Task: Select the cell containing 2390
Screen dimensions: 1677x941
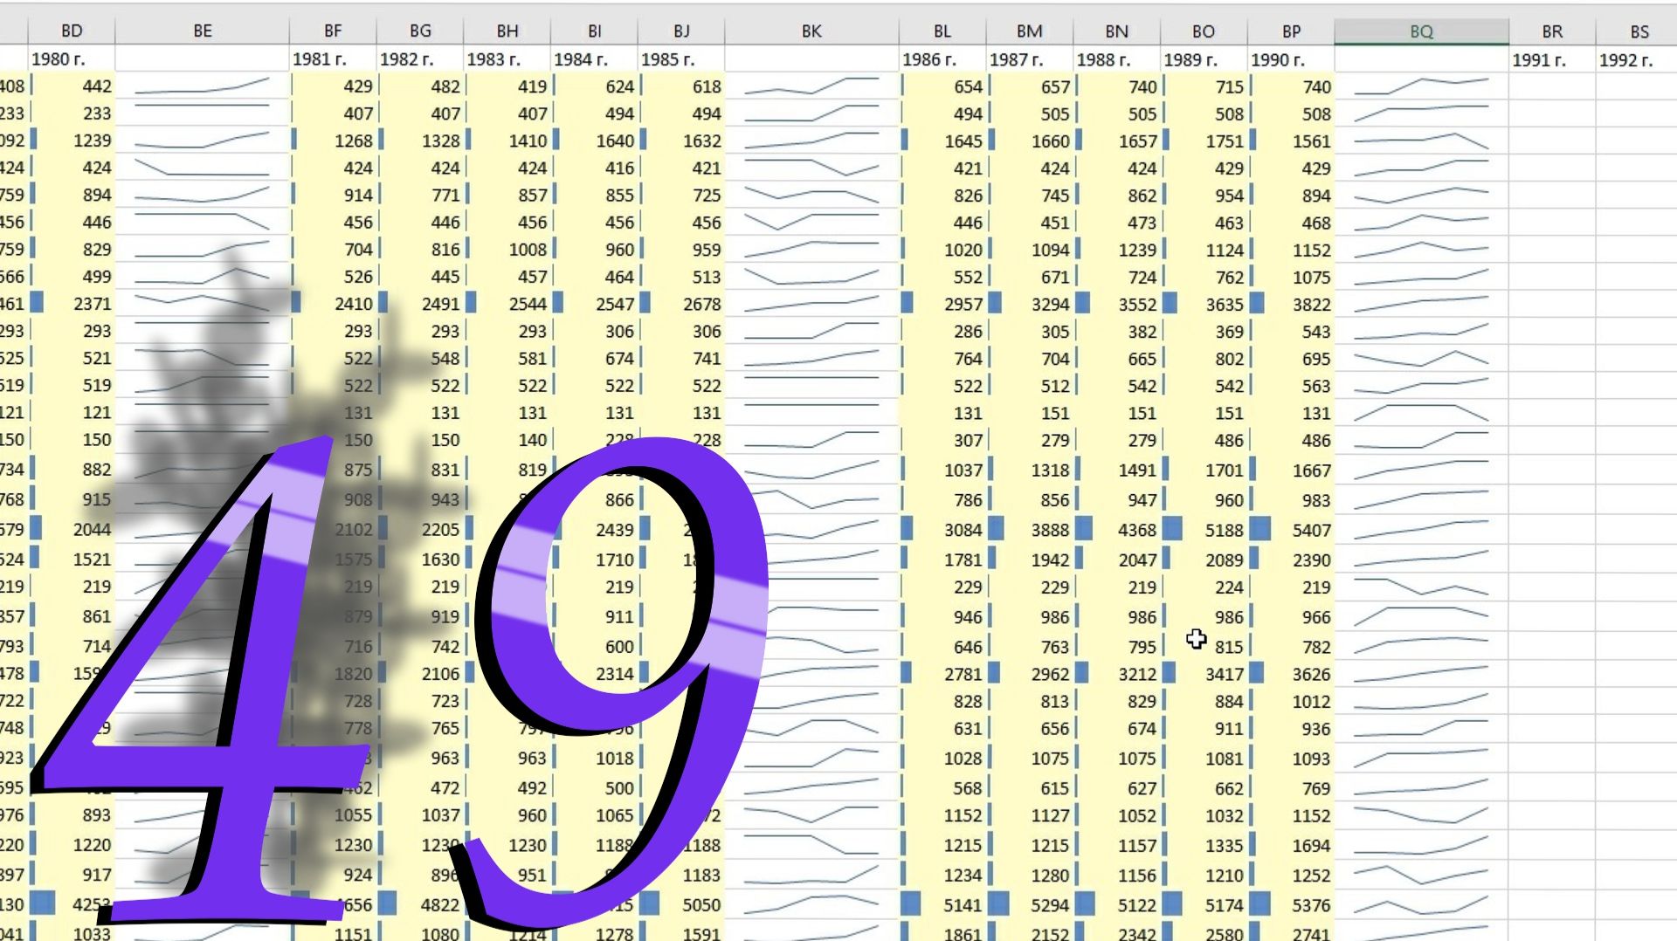Action: click(1291, 560)
